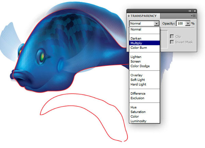205x148 pixels.
Task: Cycle Transparency panel view via title arrows
Action: click(x=129, y=16)
